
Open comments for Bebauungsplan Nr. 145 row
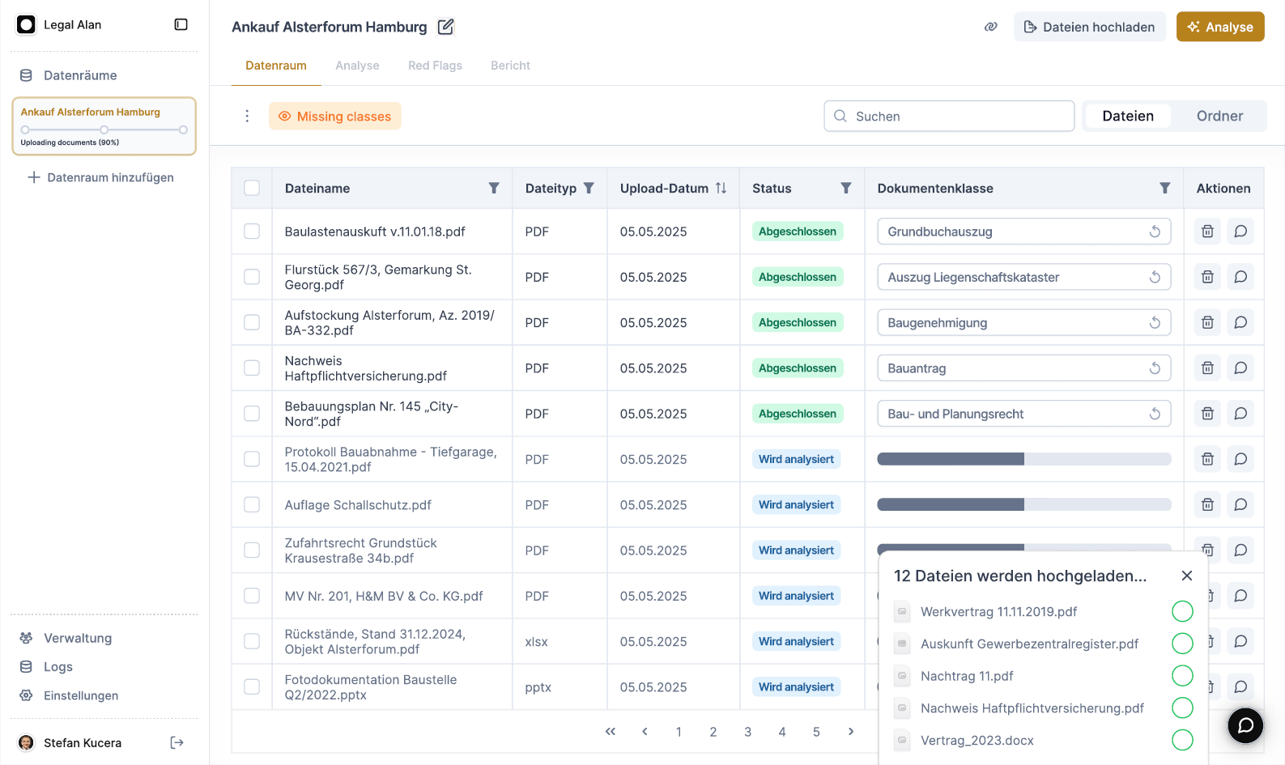click(1240, 414)
